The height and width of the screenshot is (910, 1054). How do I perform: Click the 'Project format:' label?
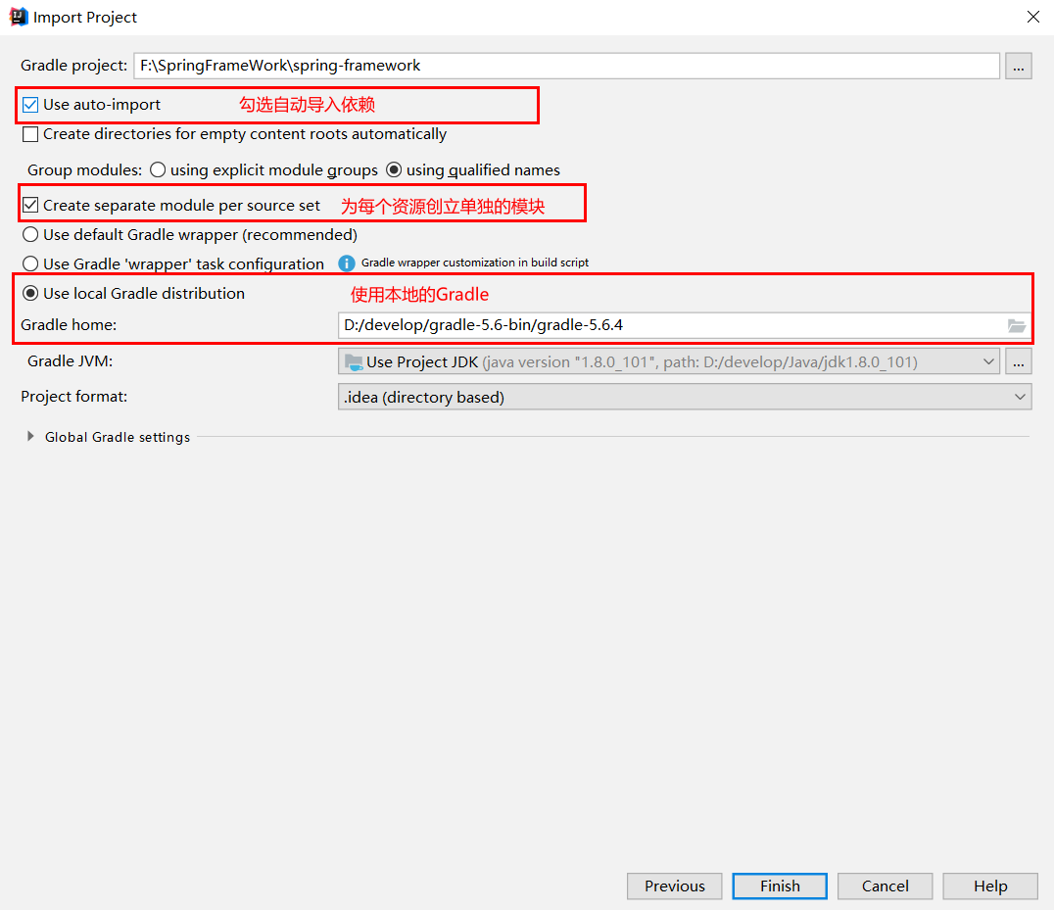click(x=73, y=397)
